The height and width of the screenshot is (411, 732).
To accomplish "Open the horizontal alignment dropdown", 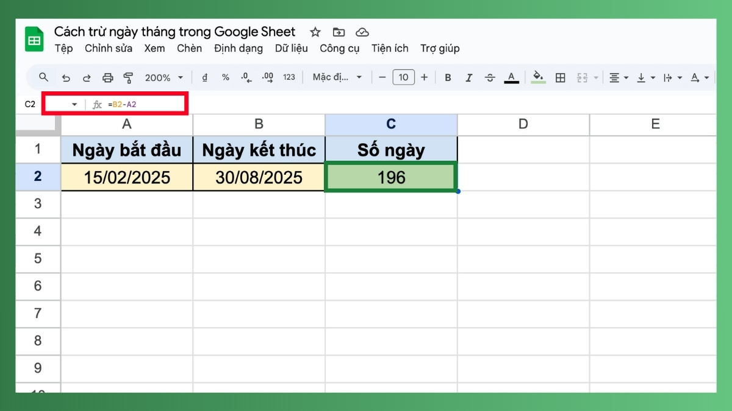I will (617, 77).
